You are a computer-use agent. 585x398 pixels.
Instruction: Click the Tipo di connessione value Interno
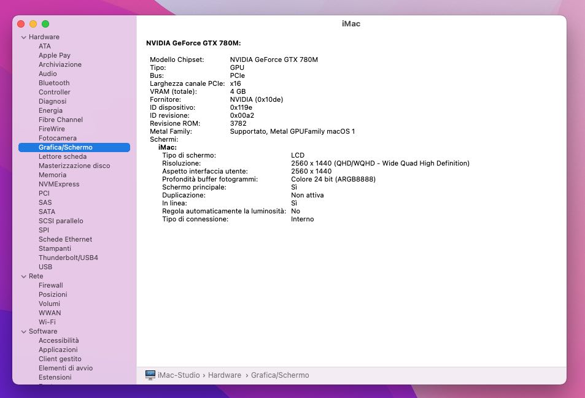302,219
